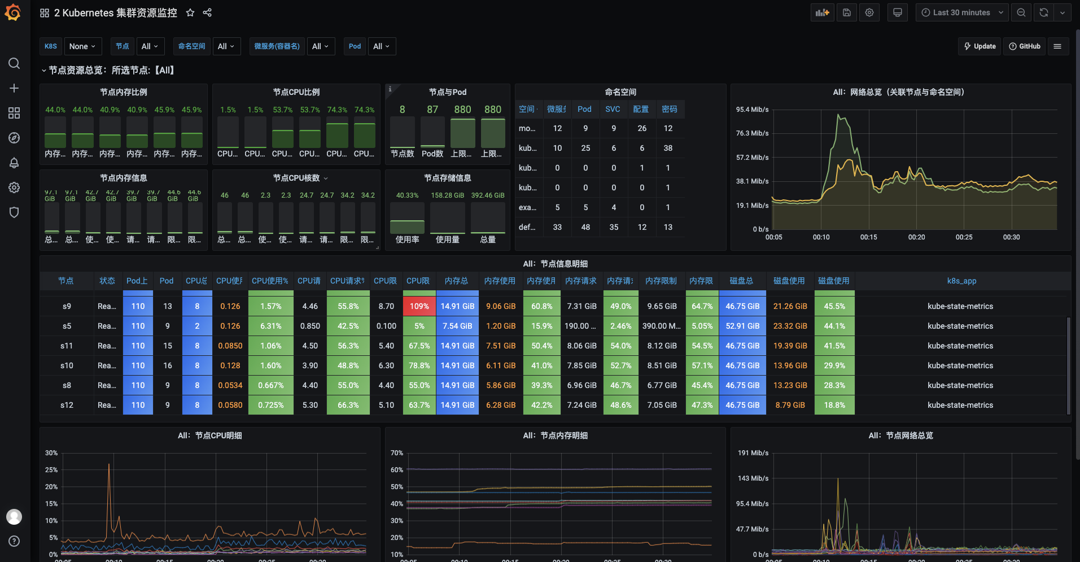Open the All: 节点网络总览 panel title

coord(900,435)
